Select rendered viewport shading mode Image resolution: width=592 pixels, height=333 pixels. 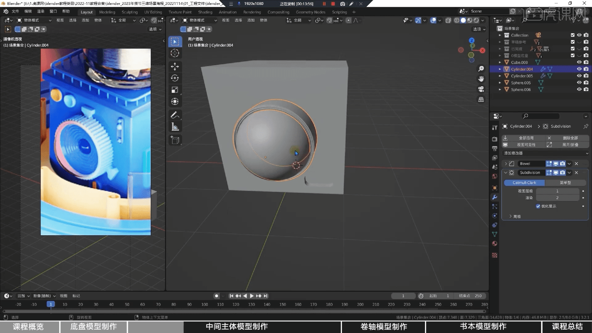pos(476,20)
